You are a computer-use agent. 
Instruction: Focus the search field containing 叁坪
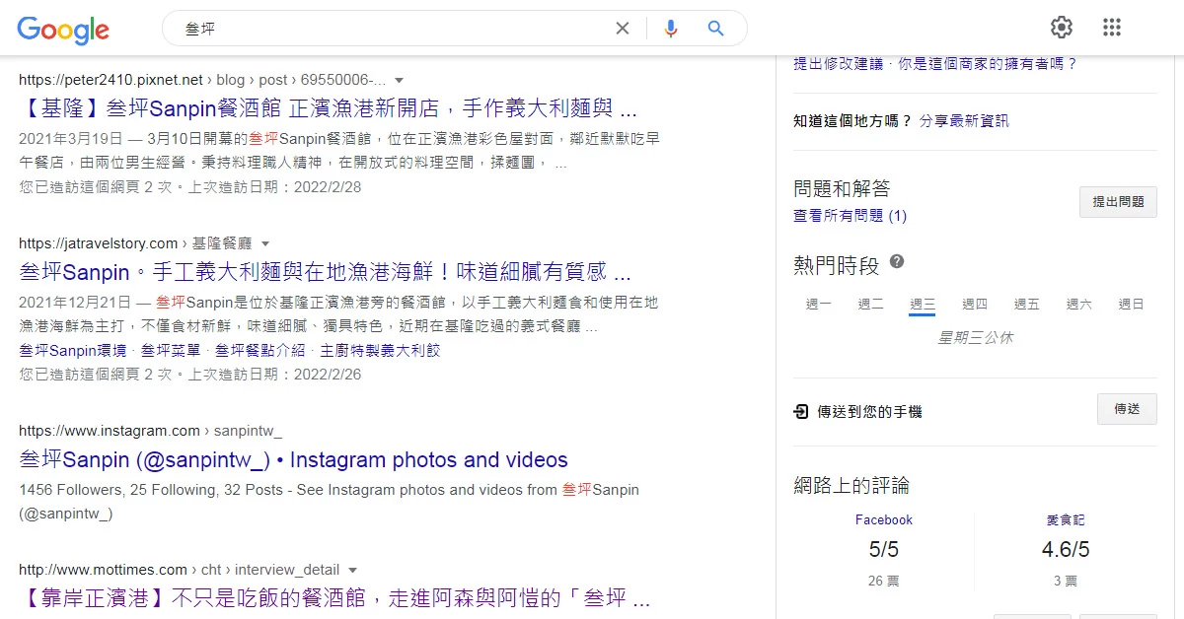click(x=395, y=29)
